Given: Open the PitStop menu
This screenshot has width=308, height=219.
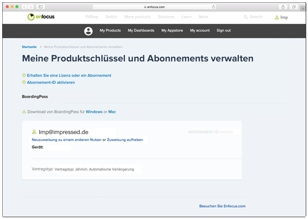Looking at the screenshot, I should (92, 17).
